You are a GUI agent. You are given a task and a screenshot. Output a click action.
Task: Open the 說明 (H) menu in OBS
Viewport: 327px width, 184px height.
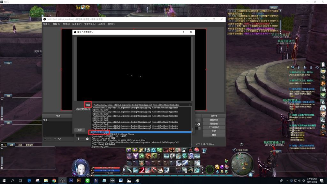[111, 24]
